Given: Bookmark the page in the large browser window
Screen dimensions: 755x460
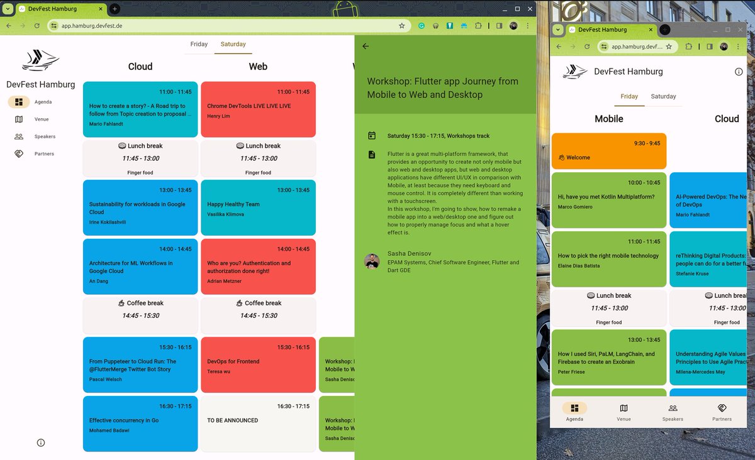Looking at the screenshot, I should 402,26.
